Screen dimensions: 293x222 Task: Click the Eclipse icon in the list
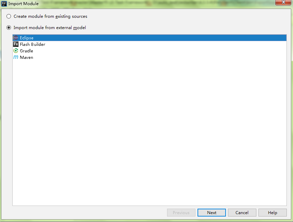click(16, 38)
